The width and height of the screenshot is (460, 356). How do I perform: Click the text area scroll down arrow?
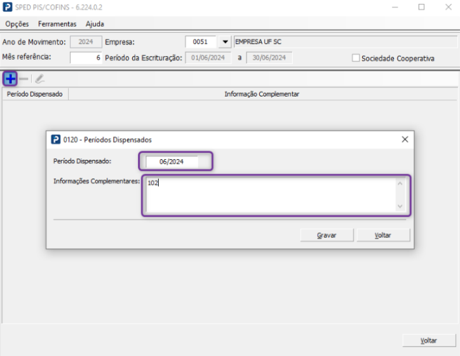(400, 206)
